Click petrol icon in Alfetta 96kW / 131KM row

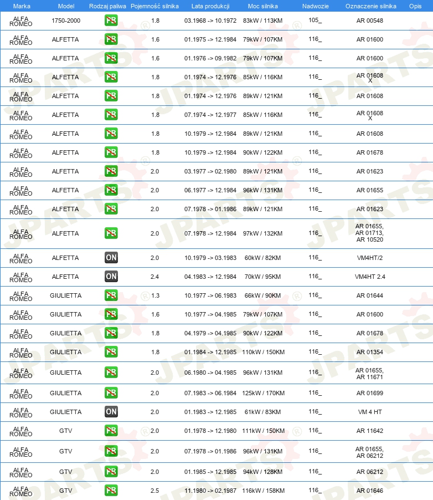tap(111, 190)
